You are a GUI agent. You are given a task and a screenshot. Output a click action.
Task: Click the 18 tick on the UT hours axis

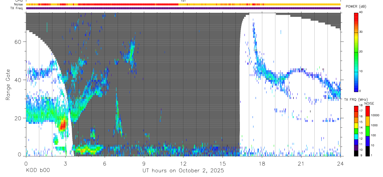point(262,164)
